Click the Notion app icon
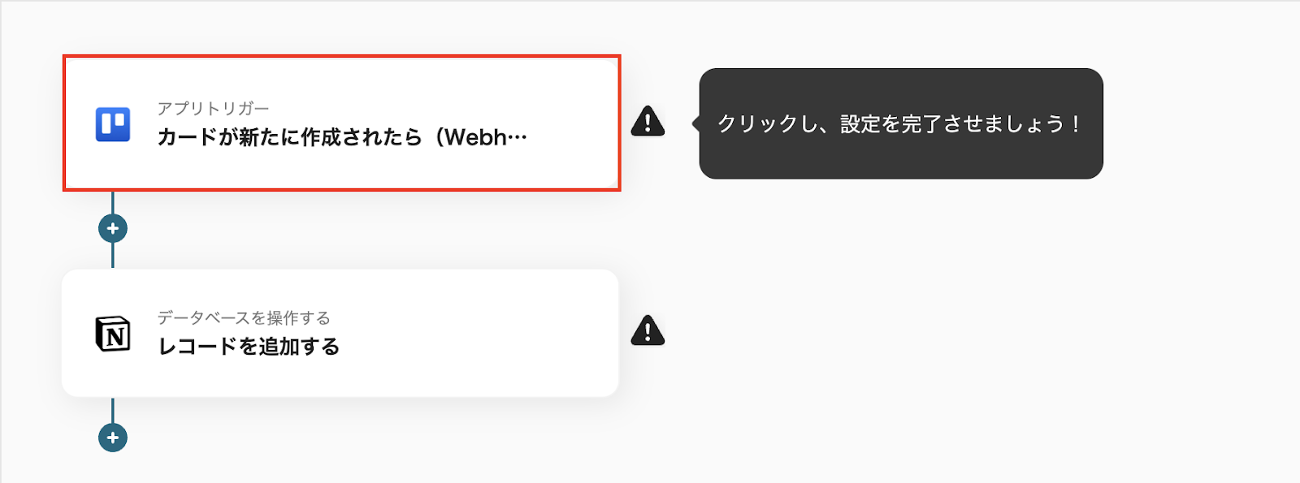Image resolution: width=1300 pixels, height=483 pixels. pos(113,334)
